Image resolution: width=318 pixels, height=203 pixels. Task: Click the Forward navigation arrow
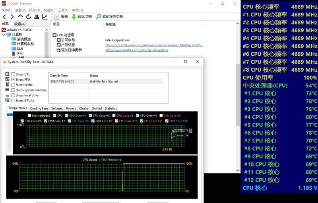point(12,17)
